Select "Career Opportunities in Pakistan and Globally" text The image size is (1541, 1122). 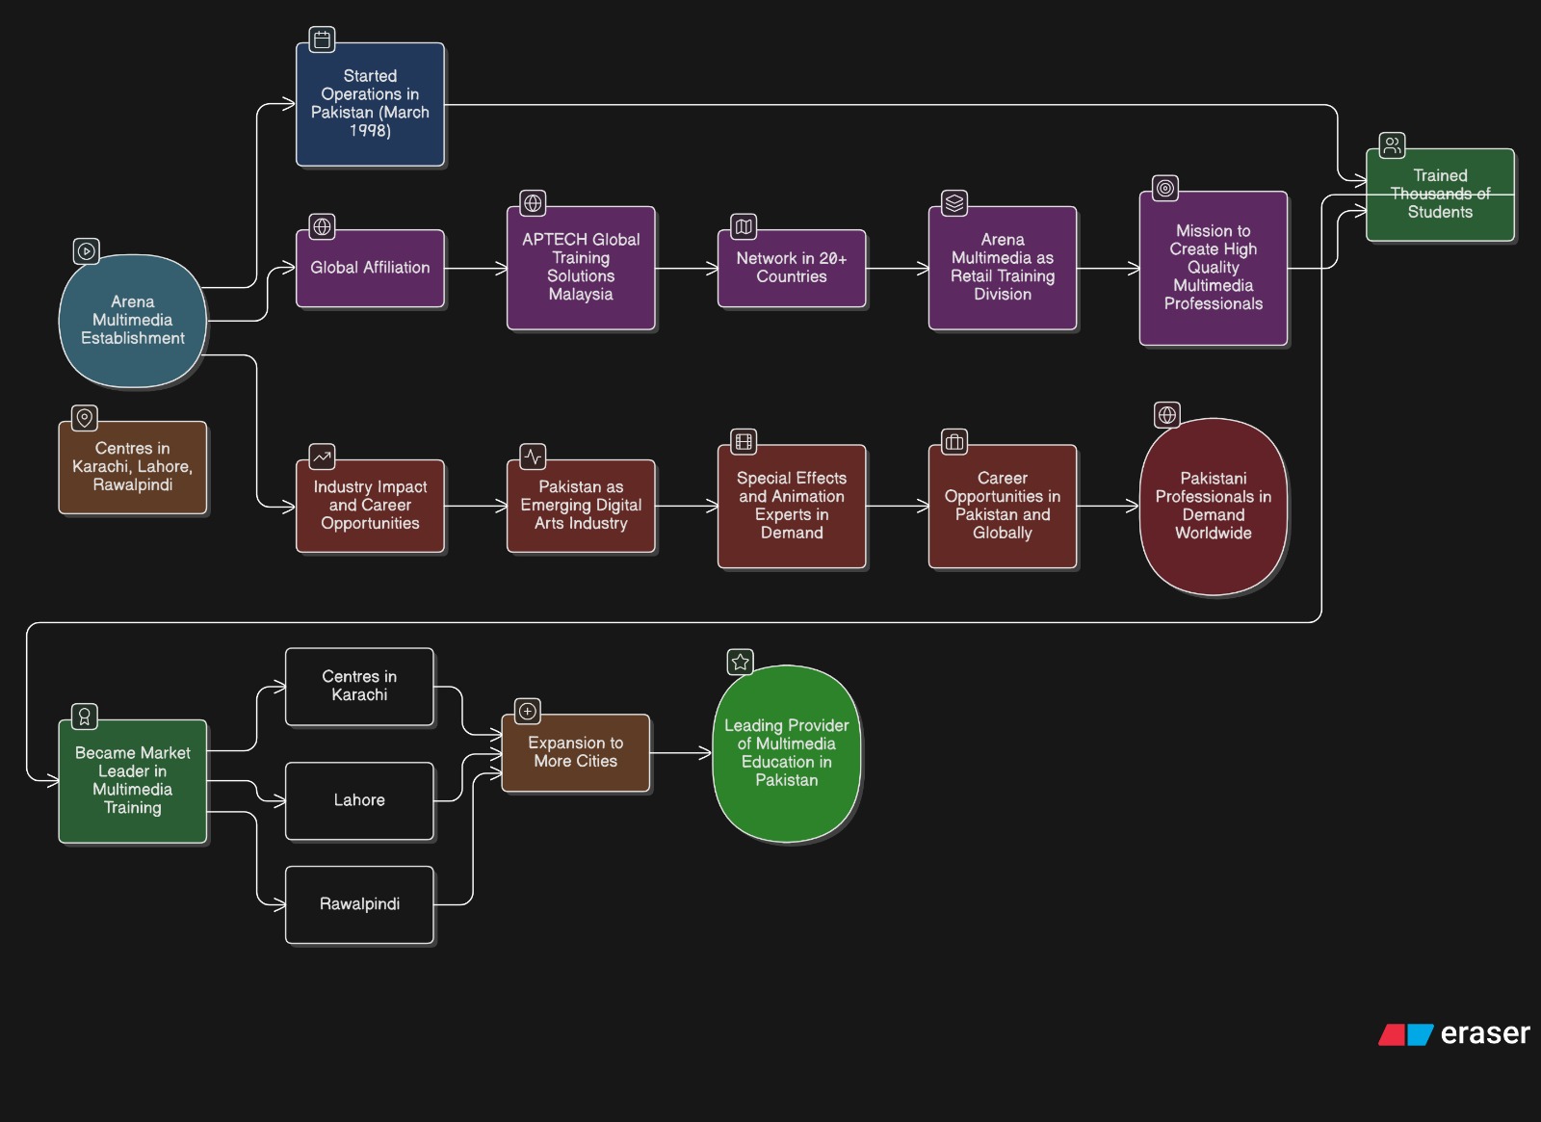[x=1003, y=505]
